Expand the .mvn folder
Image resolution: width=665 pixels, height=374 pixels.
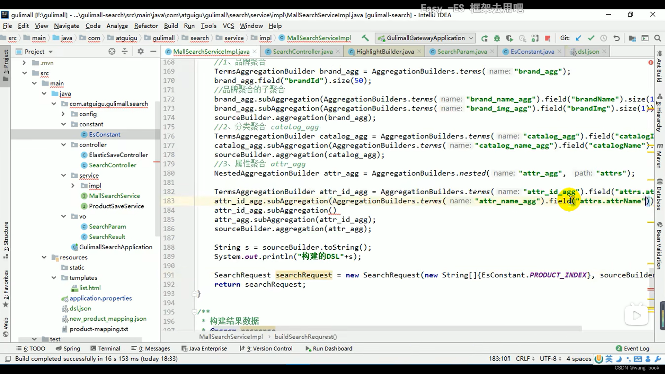24,63
